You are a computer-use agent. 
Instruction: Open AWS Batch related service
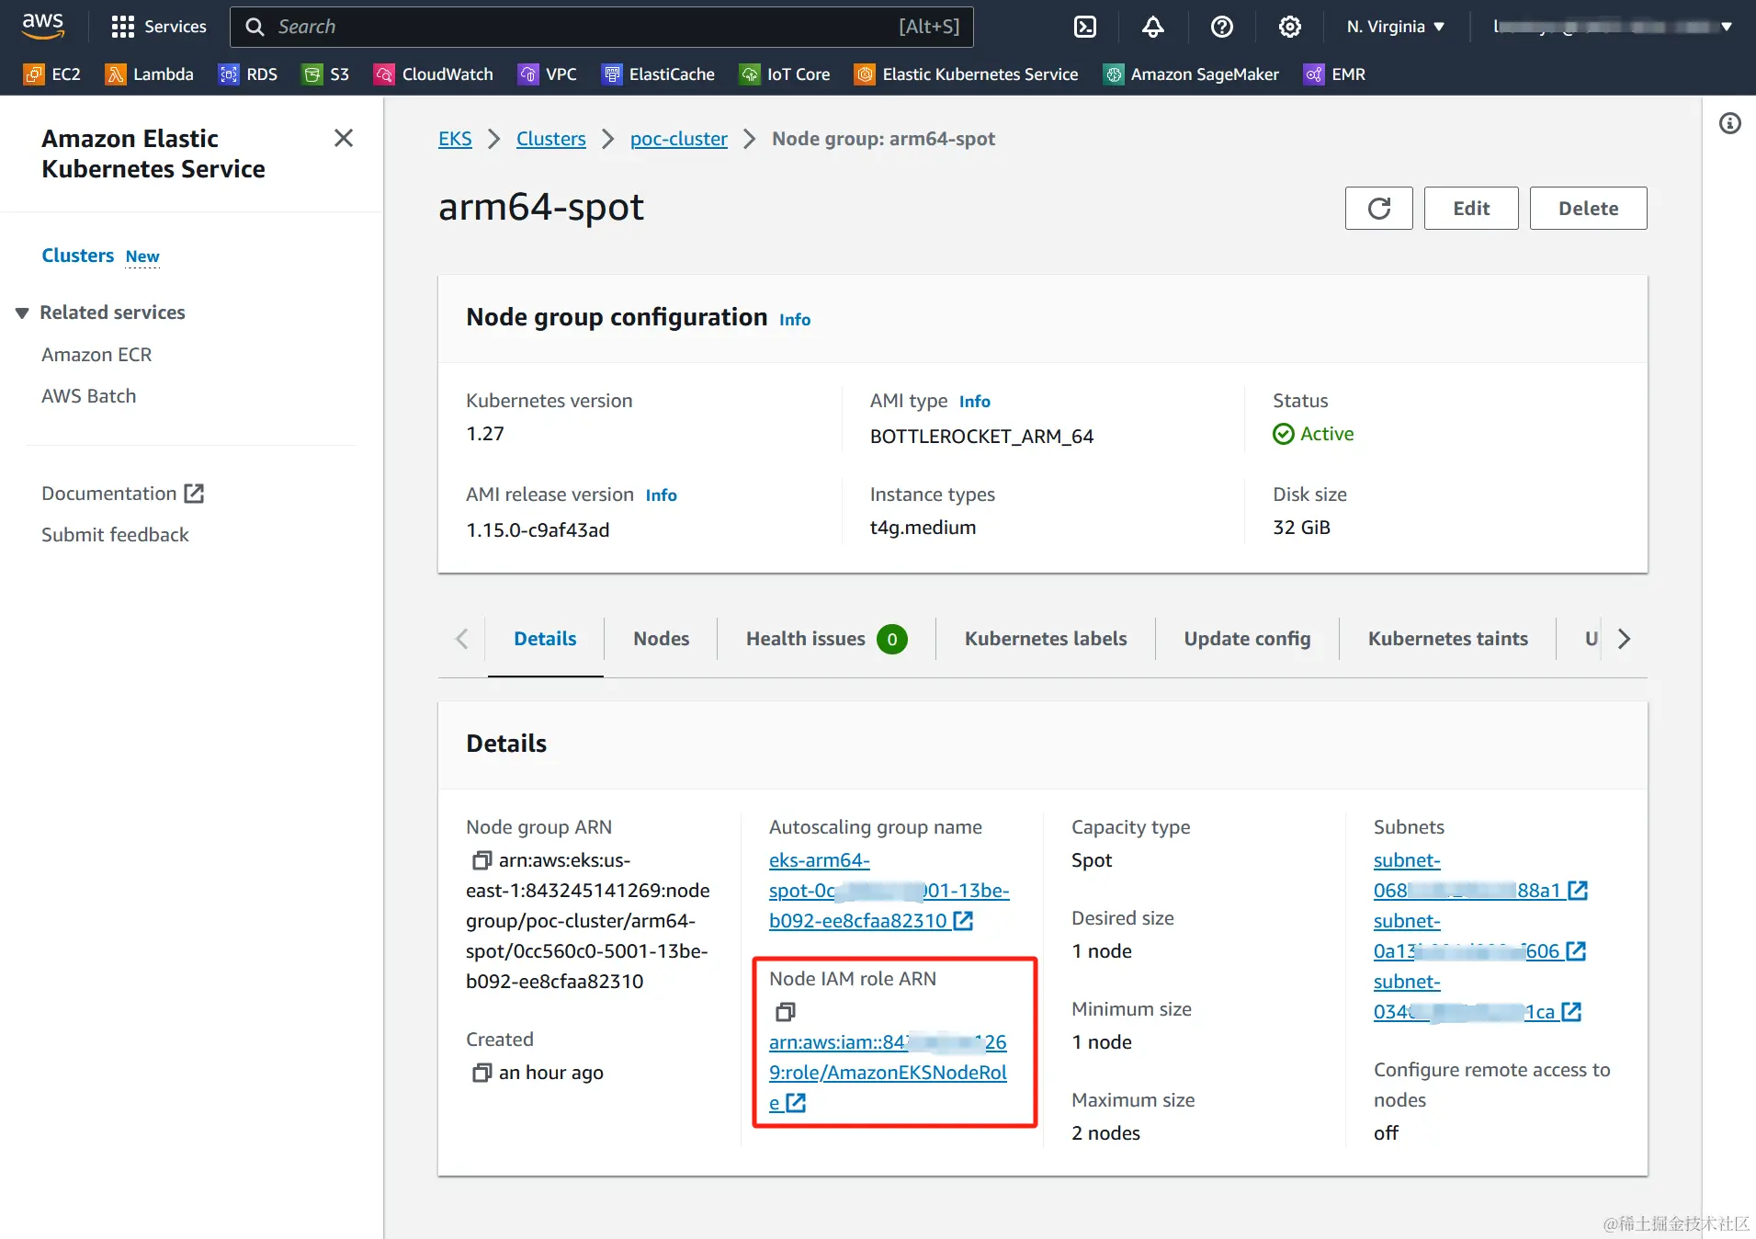(88, 396)
